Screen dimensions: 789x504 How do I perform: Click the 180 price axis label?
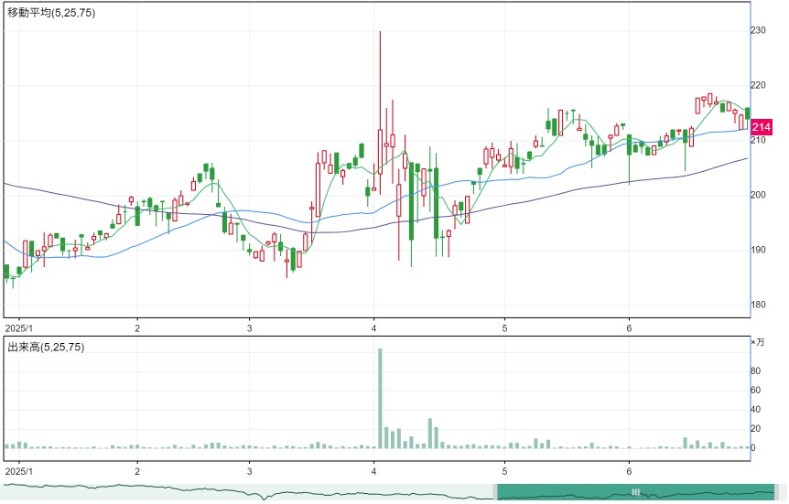pos(758,305)
